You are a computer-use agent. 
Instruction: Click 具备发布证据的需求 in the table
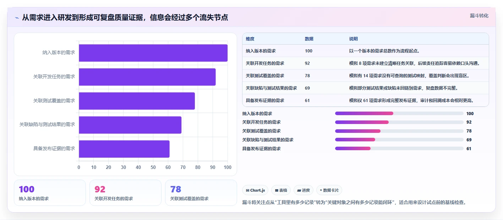(x=265, y=101)
